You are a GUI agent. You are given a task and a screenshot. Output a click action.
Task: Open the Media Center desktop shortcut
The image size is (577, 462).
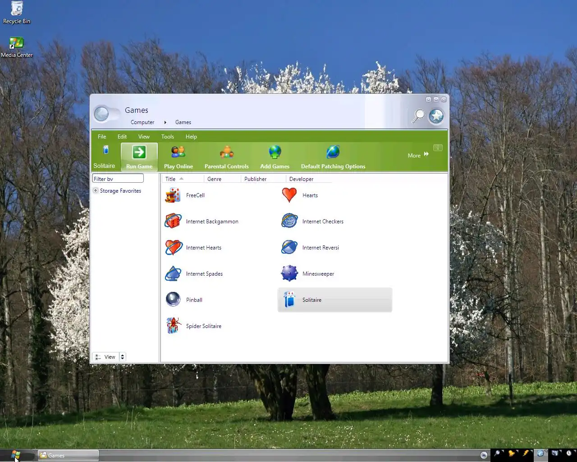click(x=17, y=47)
